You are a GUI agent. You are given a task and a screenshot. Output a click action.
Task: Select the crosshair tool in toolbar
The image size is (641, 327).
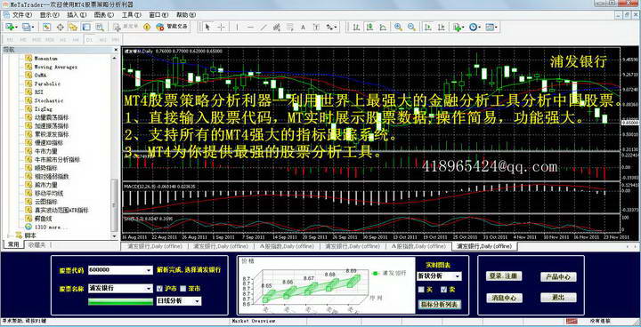(221, 27)
